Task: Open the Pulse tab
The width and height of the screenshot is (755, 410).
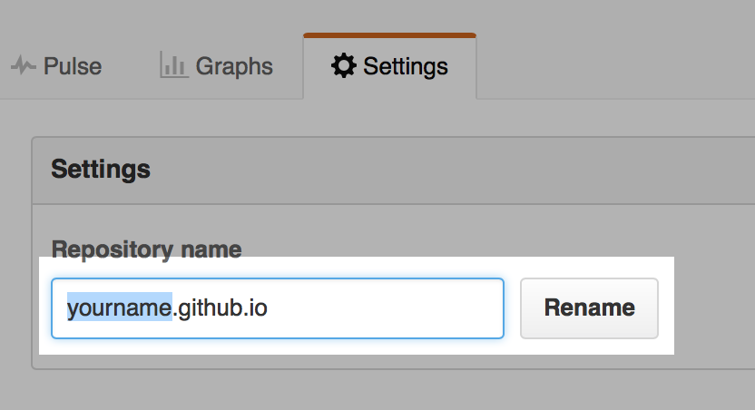Action: 56,66
